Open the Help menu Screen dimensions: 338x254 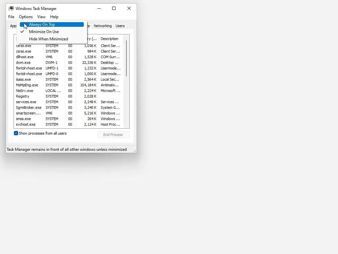click(54, 17)
